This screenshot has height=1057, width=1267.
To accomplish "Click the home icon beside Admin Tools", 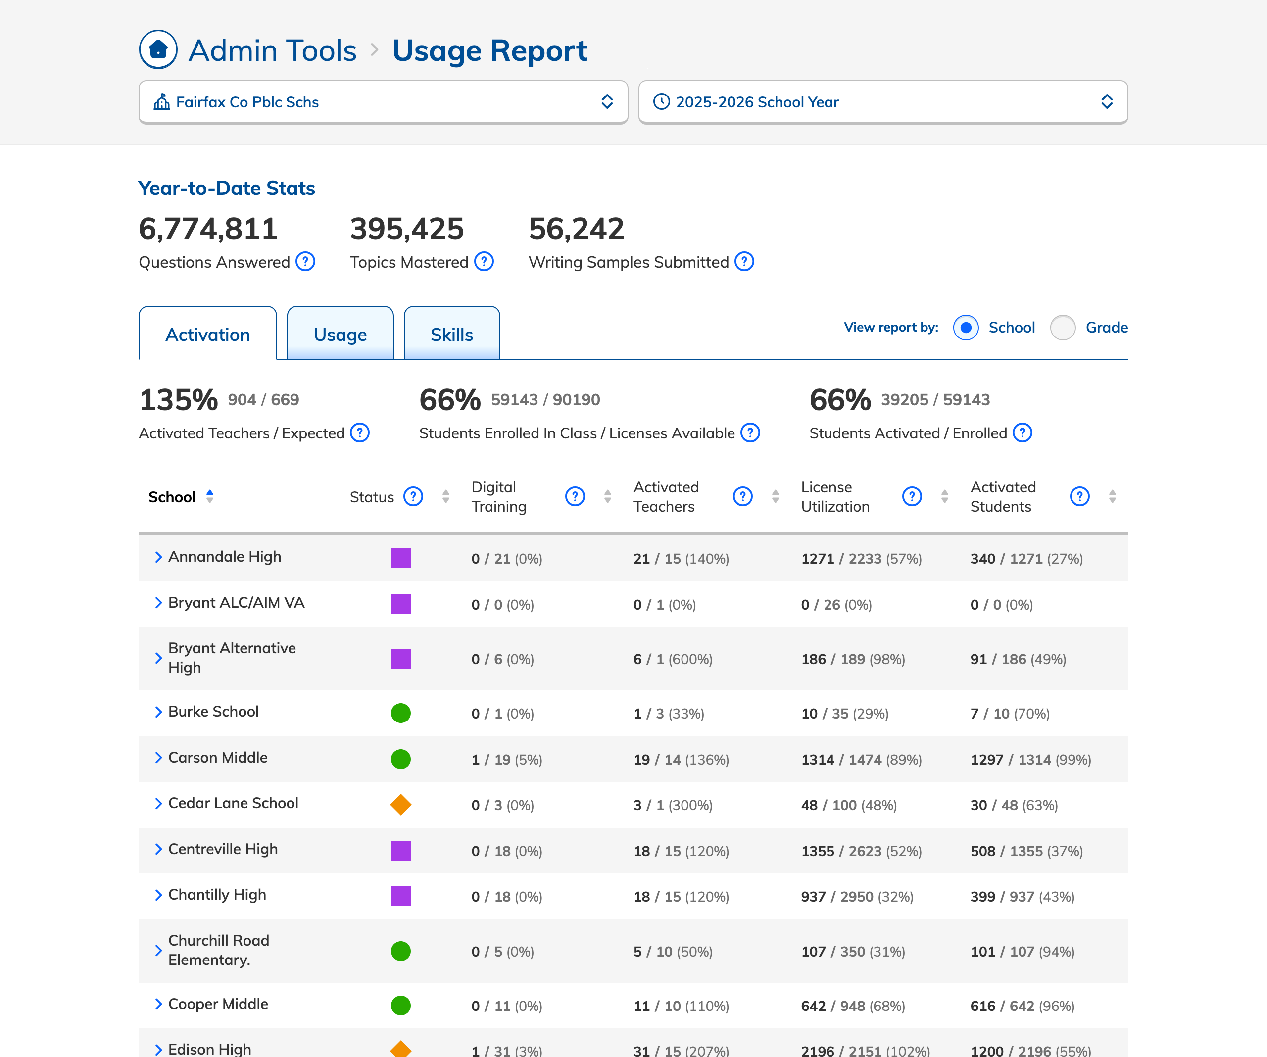I will [158, 49].
